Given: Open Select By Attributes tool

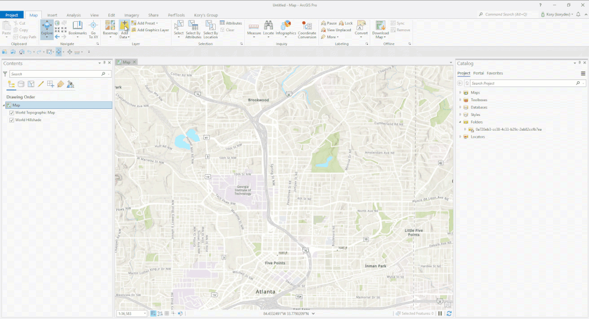Looking at the screenshot, I should [x=193, y=29].
